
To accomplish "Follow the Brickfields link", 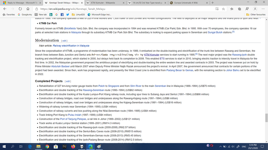I will click(x=70, y=28).
